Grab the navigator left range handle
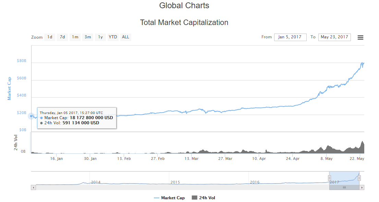Image resolution: width=379 pixels, height=202 pixels. point(329,178)
